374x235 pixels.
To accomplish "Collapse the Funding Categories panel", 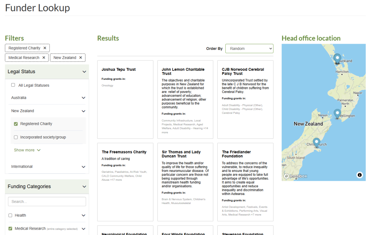I will pos(84,187).
